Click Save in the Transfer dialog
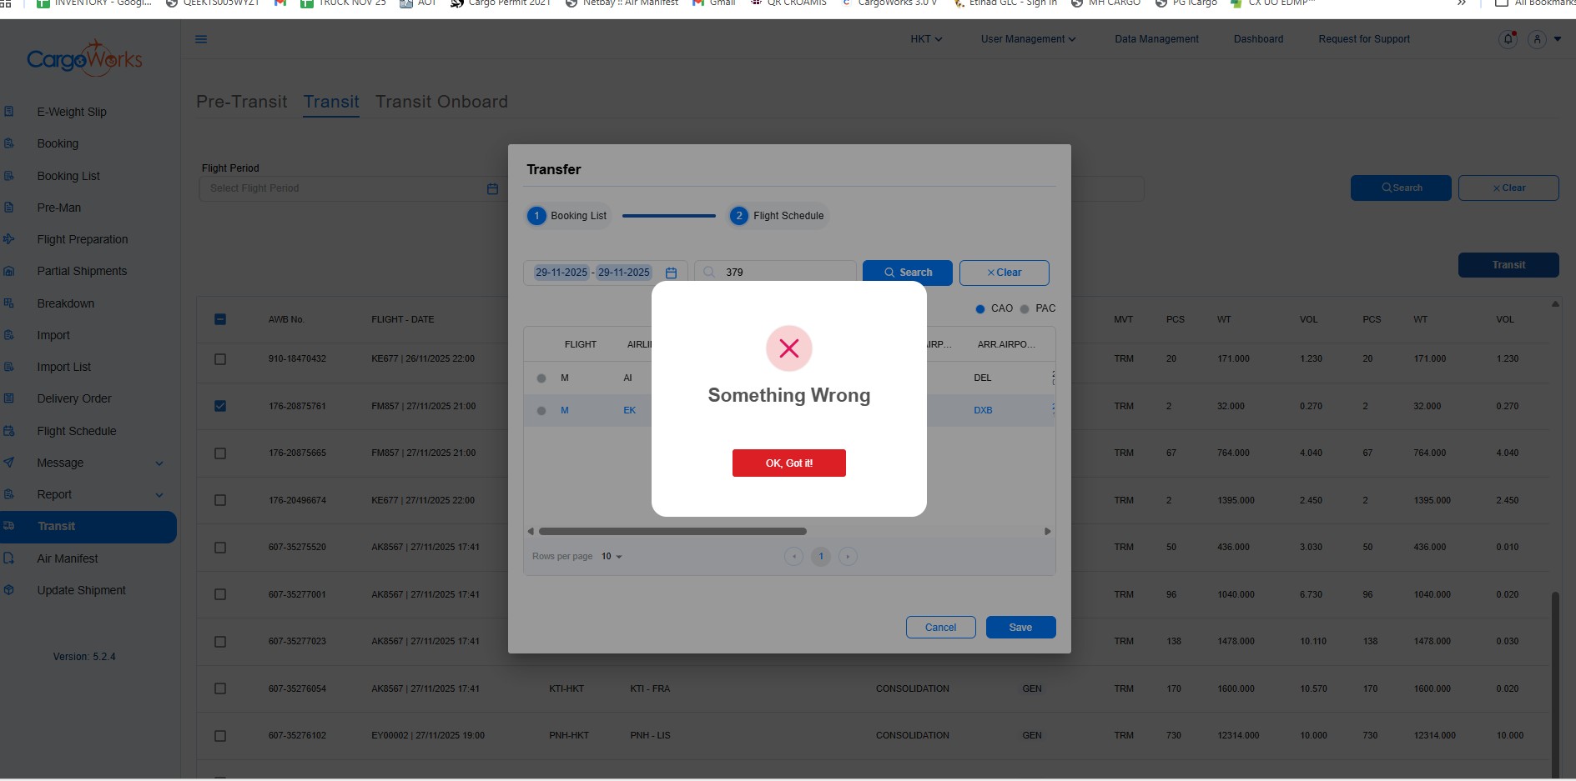This screenshot has width=1576, height=781. [1020, 628]
